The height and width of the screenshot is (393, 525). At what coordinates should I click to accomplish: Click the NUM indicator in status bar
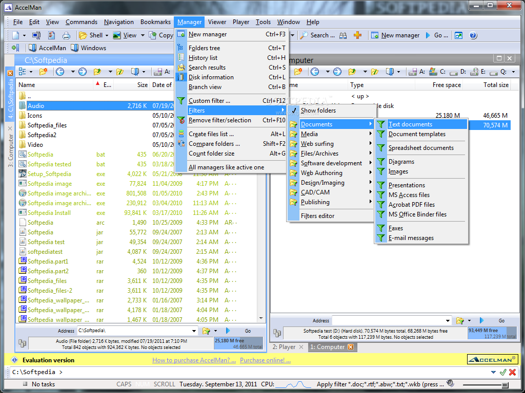(143, 384)
